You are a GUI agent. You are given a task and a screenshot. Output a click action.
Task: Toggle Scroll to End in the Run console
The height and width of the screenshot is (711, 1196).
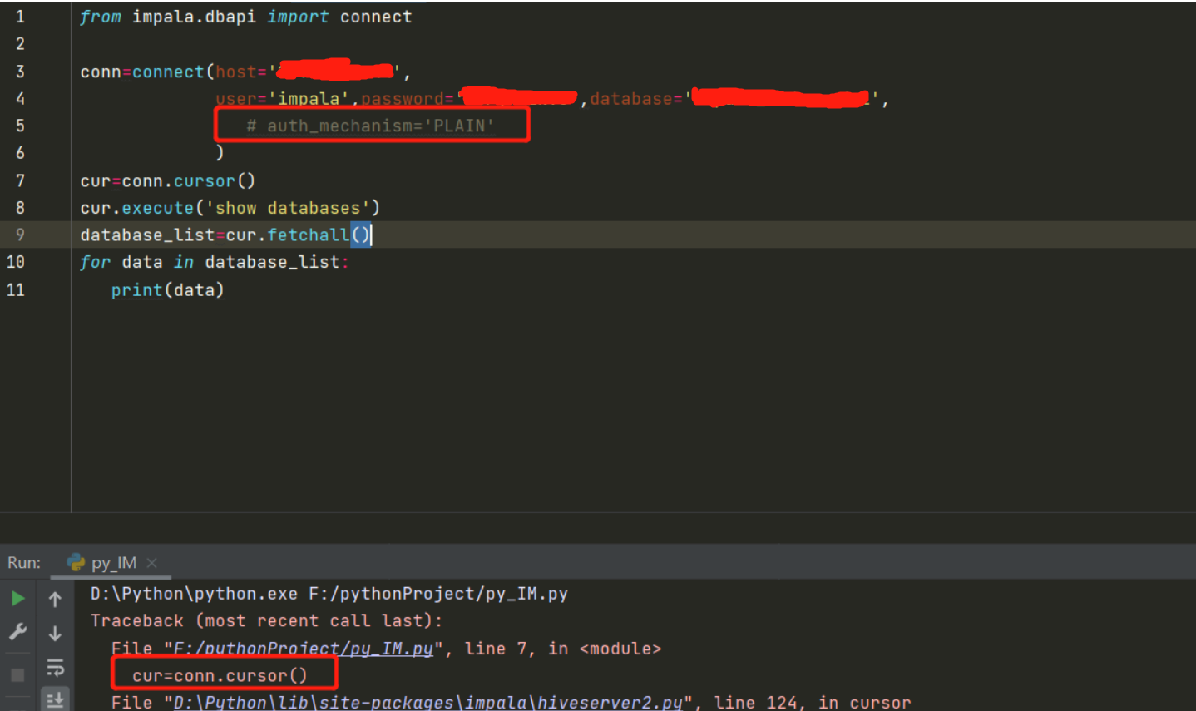pyautogui.click(x=55, y=700)
